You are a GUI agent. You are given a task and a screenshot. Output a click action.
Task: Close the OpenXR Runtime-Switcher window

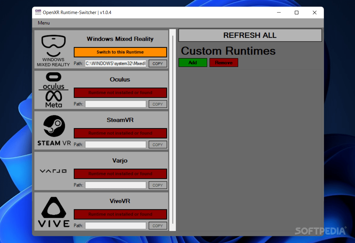pos(314,13)
